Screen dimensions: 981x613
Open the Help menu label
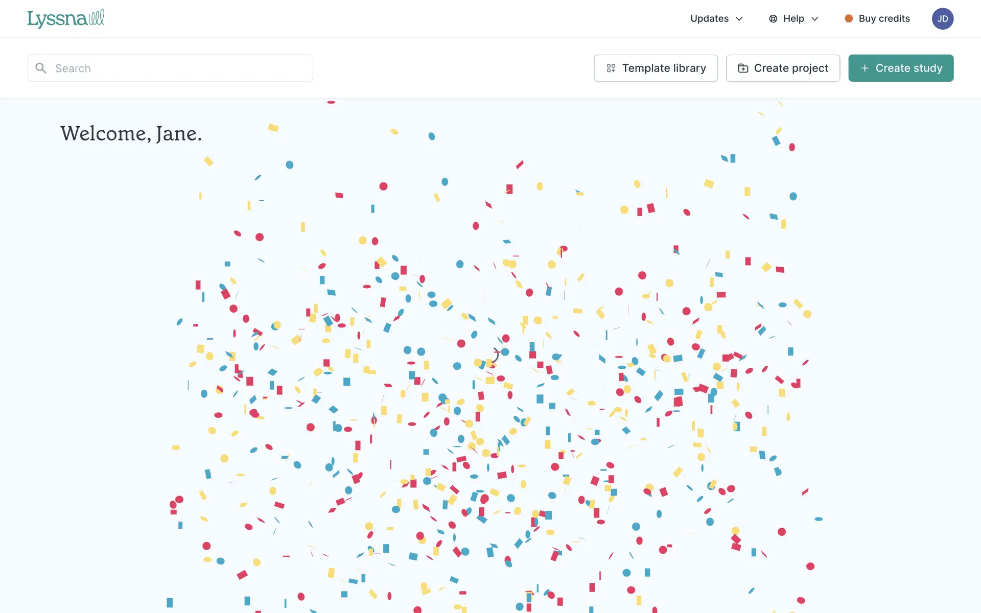[x=793, y=18]
